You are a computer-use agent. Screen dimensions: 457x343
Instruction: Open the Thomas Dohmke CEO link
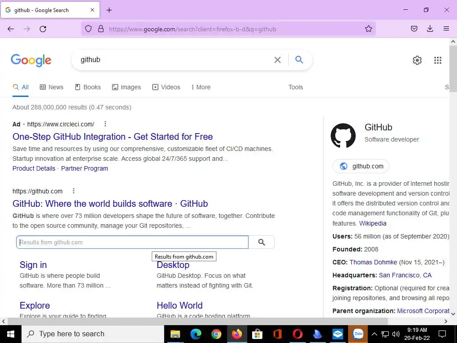tap(374, 262)
